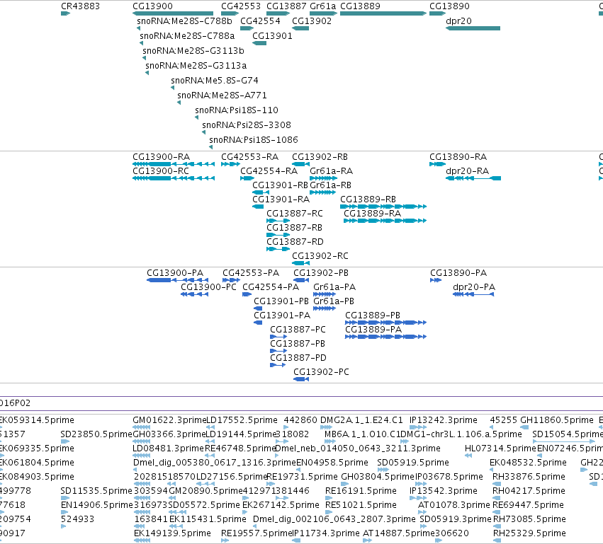Screen dimensions: 603x544
Task: Select the dpr20 gene label
Action: coord(458,21)
